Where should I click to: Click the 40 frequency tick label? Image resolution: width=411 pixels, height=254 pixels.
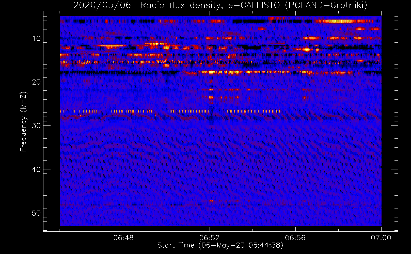point(37,169)
